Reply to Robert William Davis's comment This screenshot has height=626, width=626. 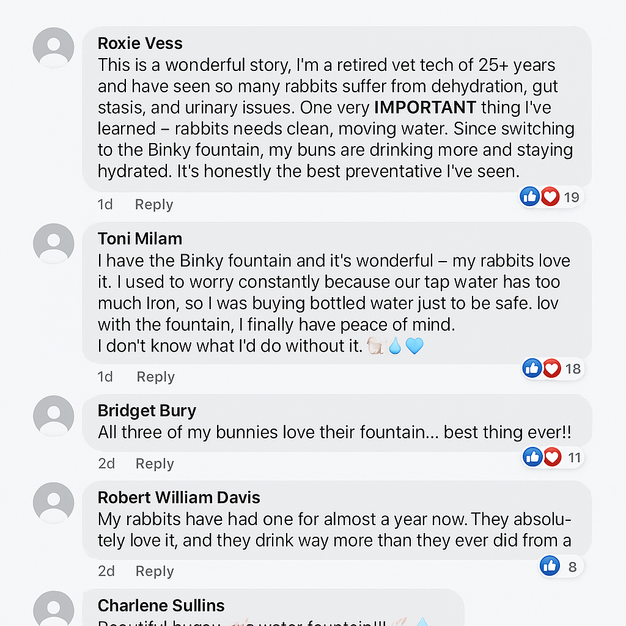pos(155,571)
